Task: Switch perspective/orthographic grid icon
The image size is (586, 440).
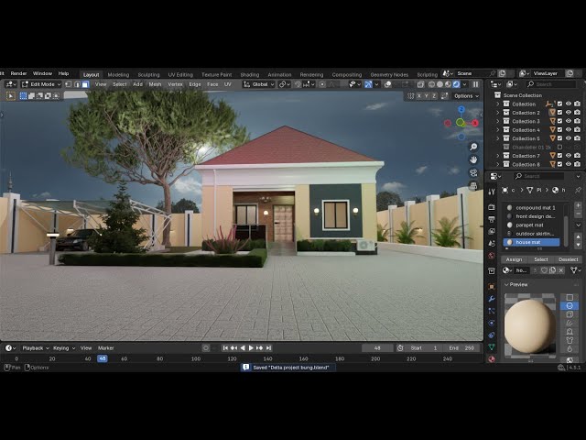Action: (x=473, y=185)
